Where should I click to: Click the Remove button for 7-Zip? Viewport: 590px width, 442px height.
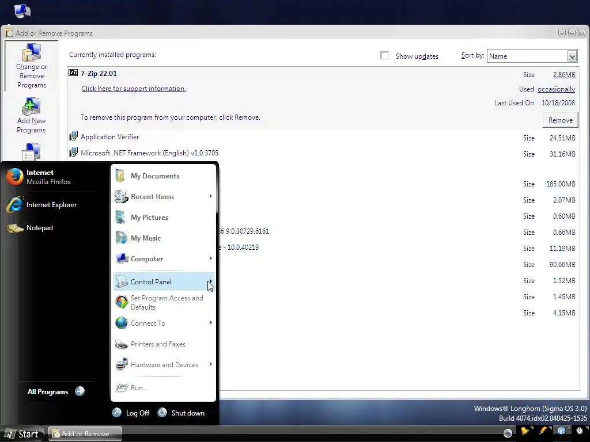(x=560, y=120)
